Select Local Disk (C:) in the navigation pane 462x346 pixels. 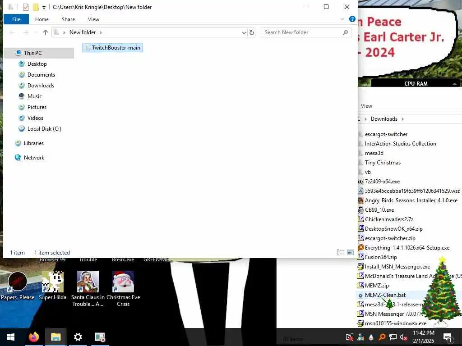click(x=44, y=129)
